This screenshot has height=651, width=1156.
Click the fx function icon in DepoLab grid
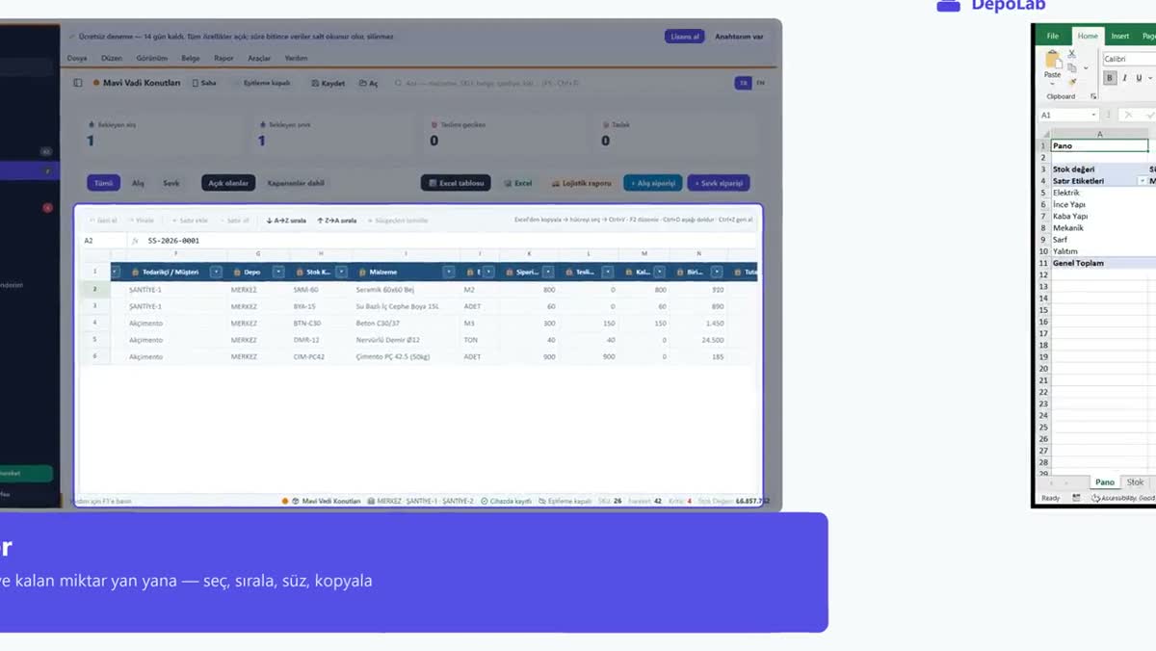(x=136, y=241)
